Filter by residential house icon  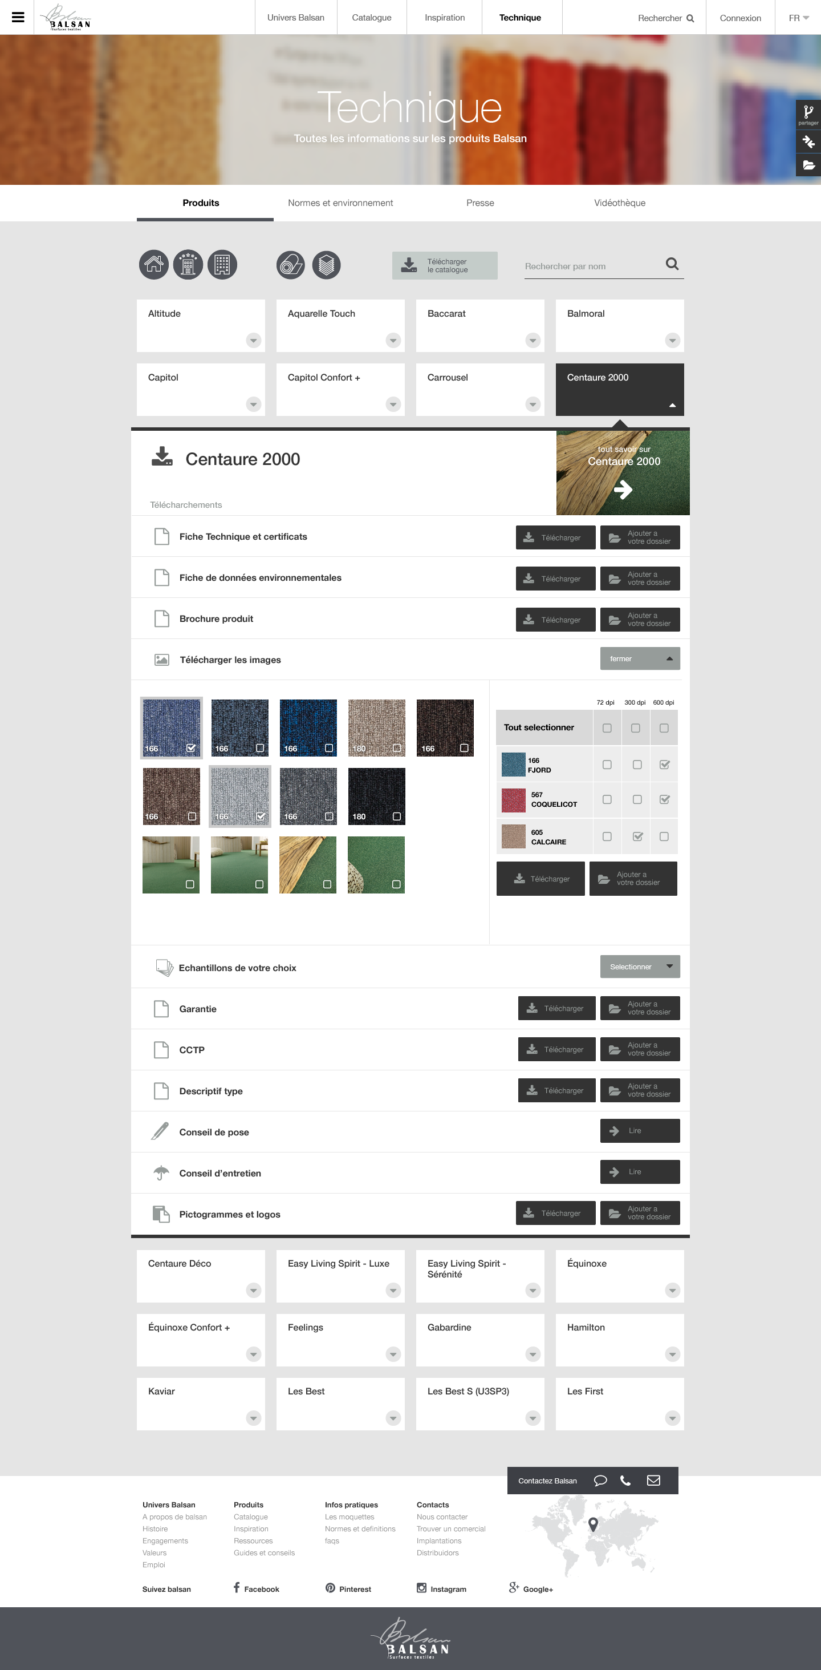coord(154,265)
